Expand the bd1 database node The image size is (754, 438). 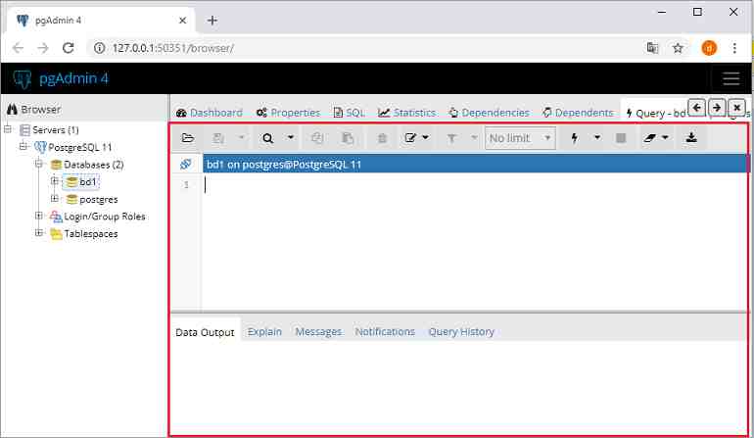click(54, 181)
